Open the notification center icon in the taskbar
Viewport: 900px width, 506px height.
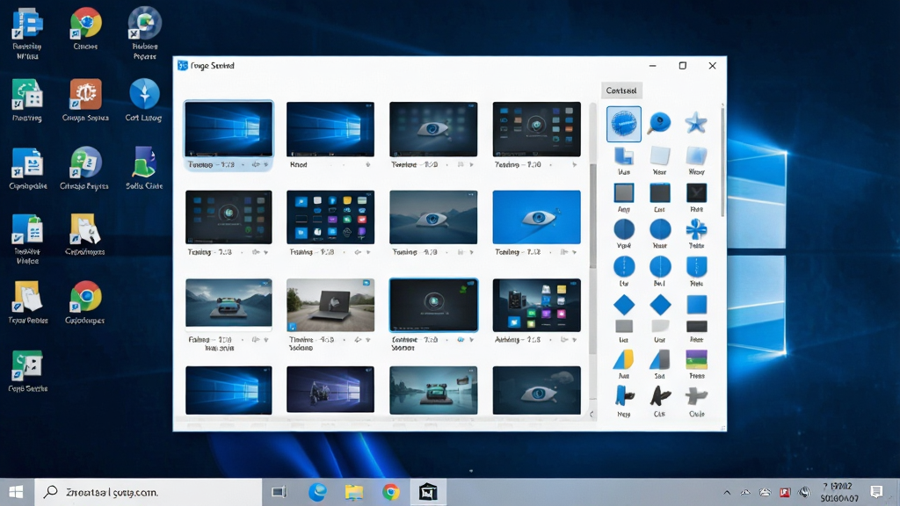click(x=876, y=492)
